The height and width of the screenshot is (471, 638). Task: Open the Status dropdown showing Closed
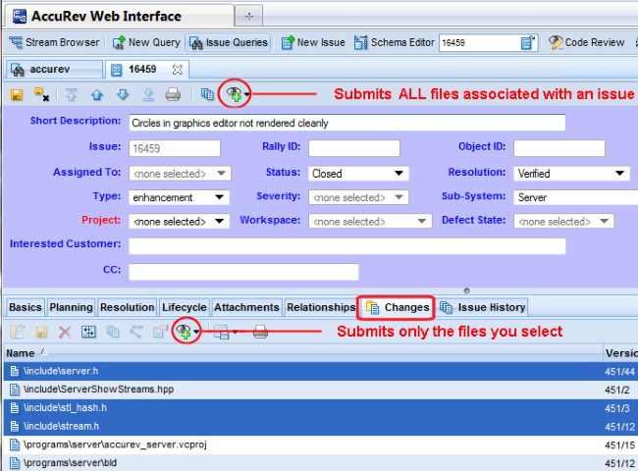tap(358, 174)
